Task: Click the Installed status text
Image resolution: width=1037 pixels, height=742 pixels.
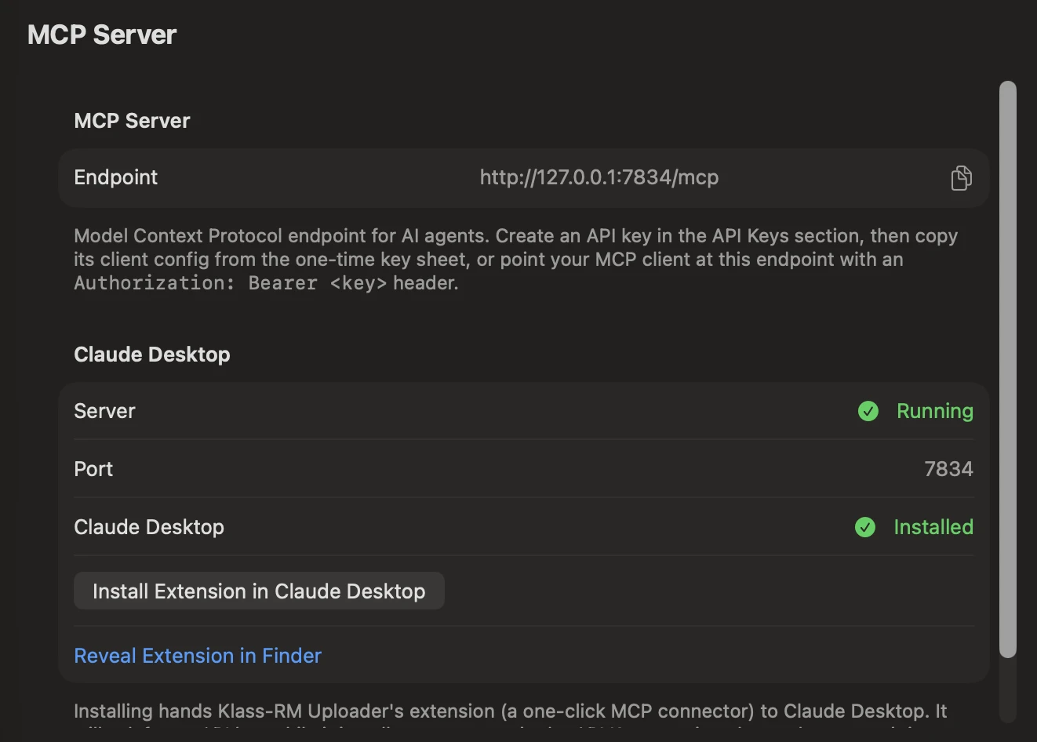Action: click(x=933, y=527)
